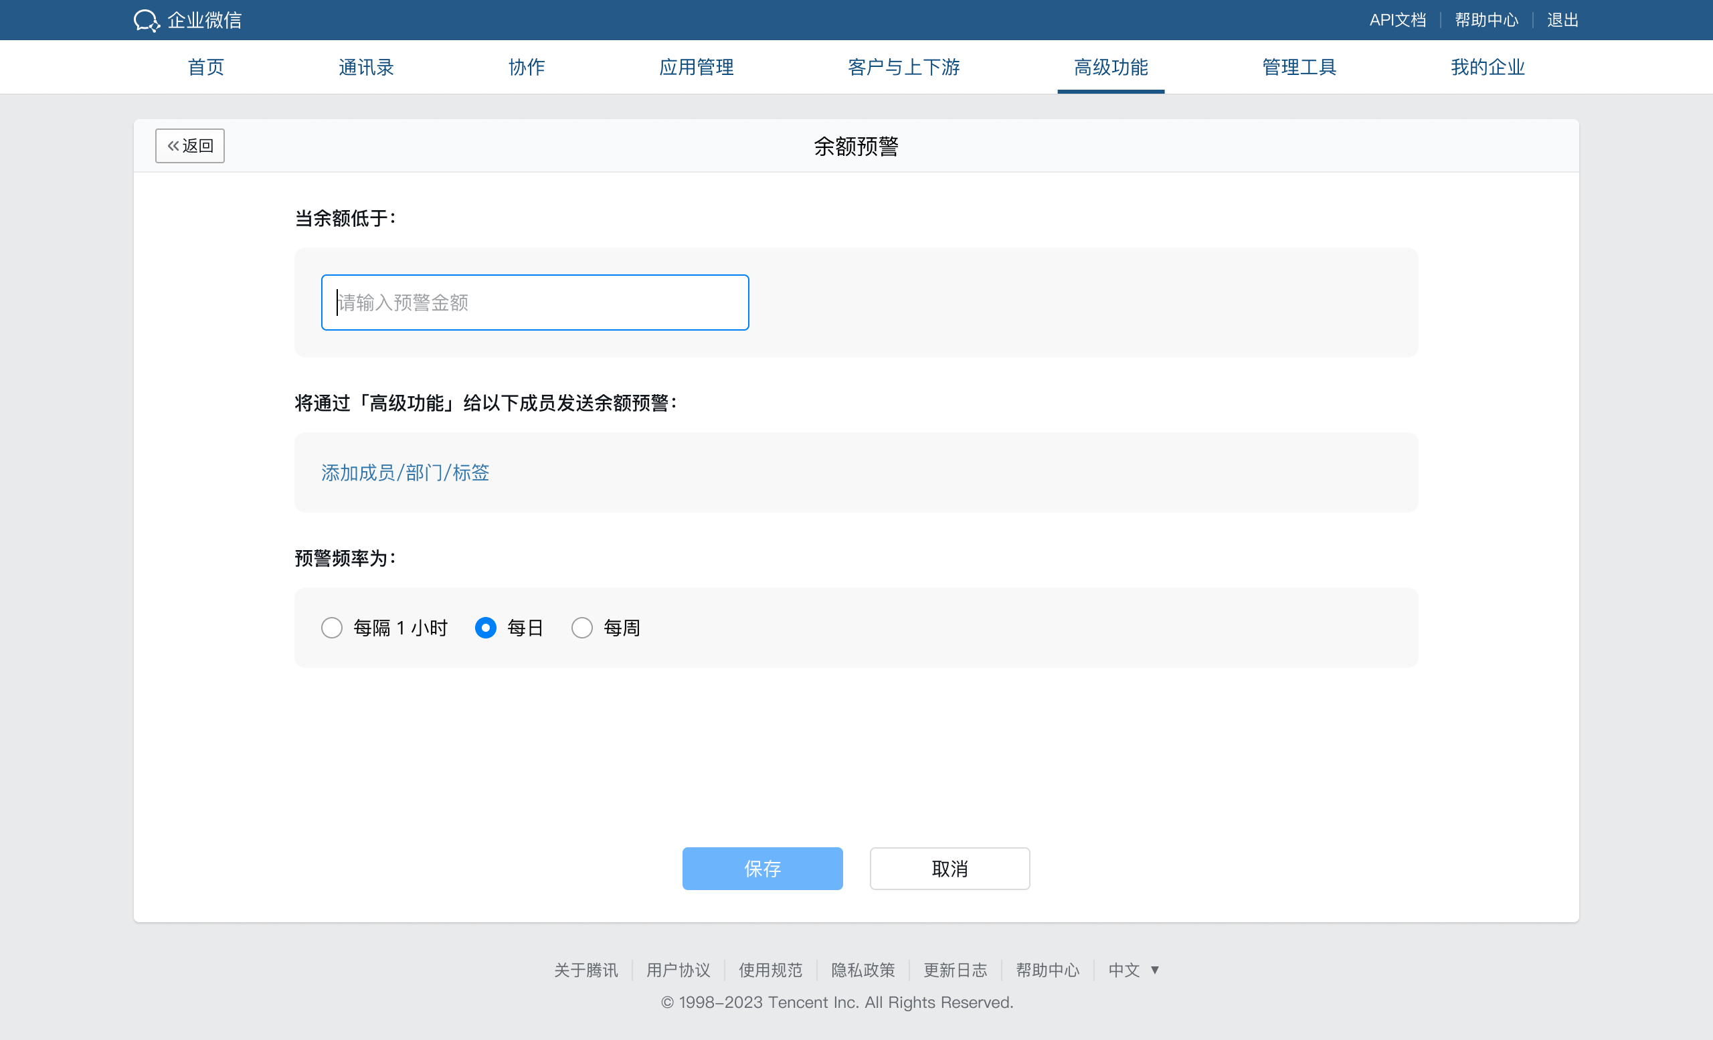
Task: Open the 管理工具 tab
Action: (x=1299, y=68)
